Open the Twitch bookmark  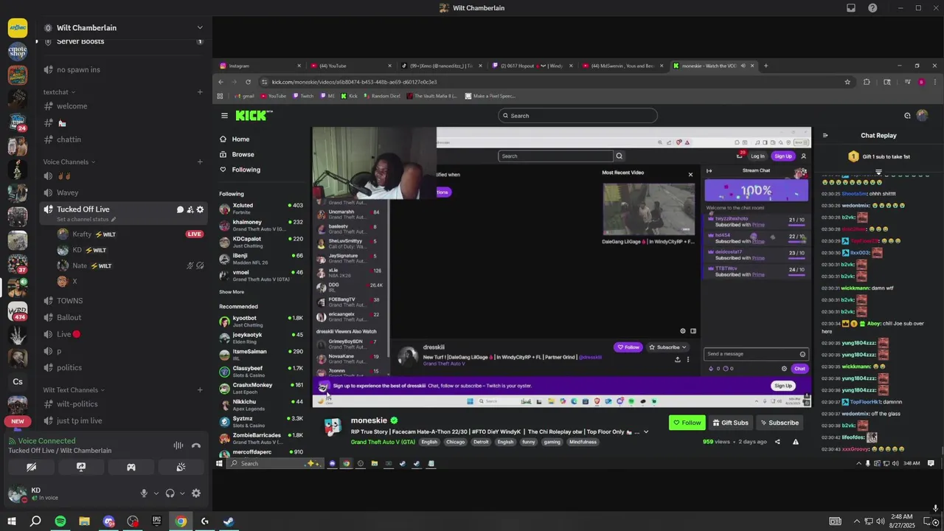(302, 96)
